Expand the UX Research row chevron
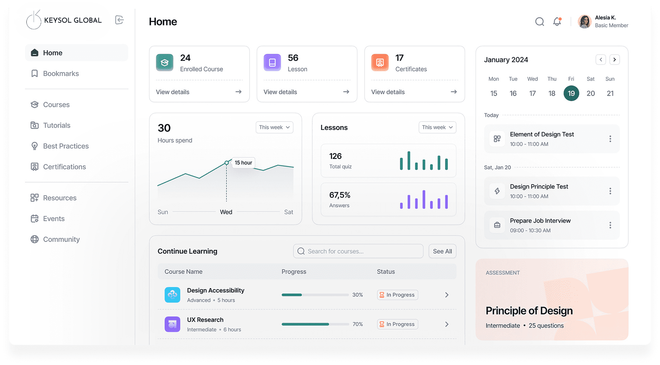Viewport: 660px width, 365px height. [x=447, y=324]
